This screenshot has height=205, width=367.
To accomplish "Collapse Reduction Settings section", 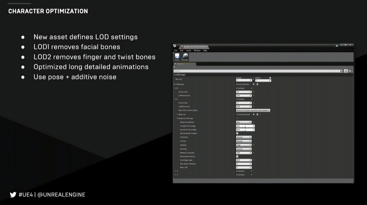I will [177, 118].
